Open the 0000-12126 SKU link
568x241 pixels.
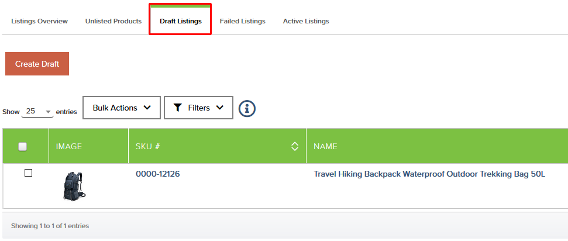click(157, 174)
